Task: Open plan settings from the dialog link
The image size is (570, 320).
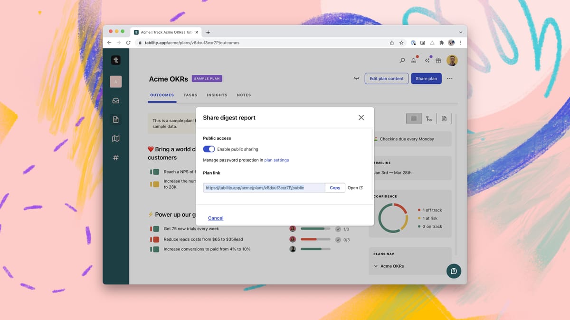Action: click(x=277, y=160)
